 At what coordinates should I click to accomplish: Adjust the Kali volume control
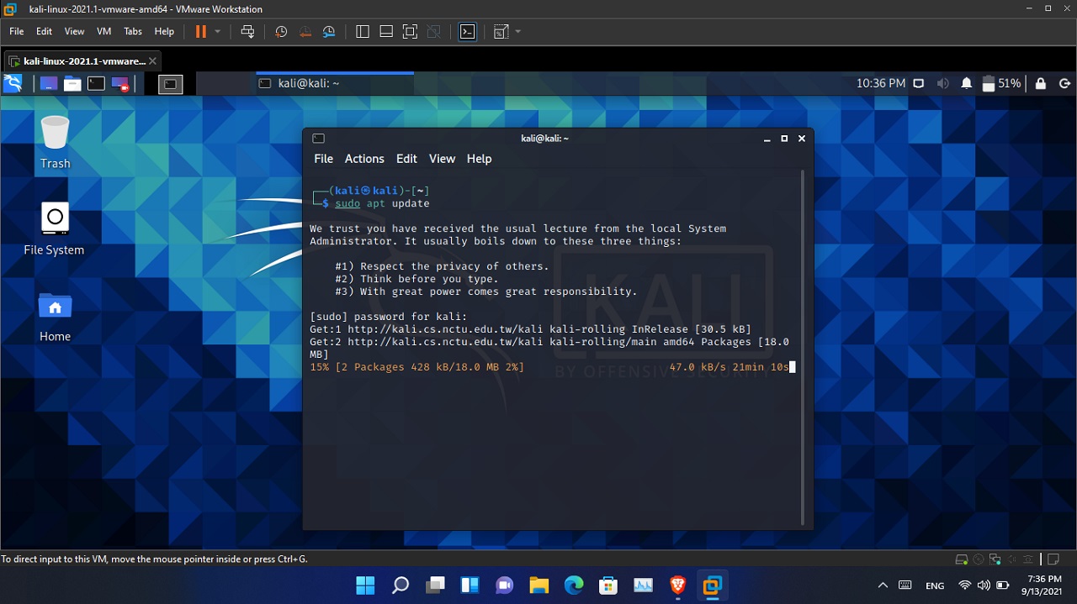click(x=942, y=83)
